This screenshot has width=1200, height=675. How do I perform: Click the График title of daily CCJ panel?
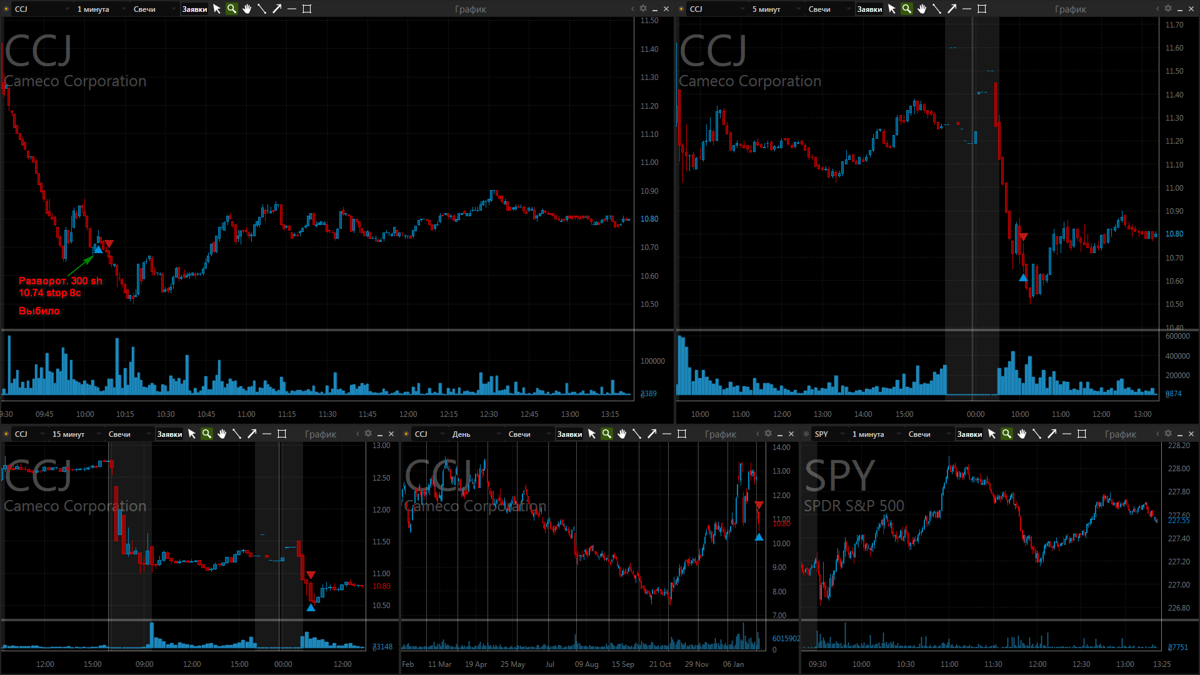[x=721, y=434]
